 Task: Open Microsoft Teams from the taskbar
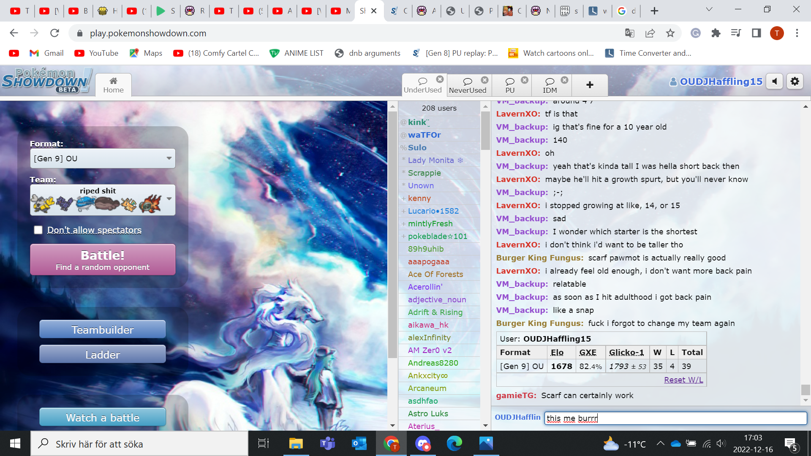click(327, 443)
